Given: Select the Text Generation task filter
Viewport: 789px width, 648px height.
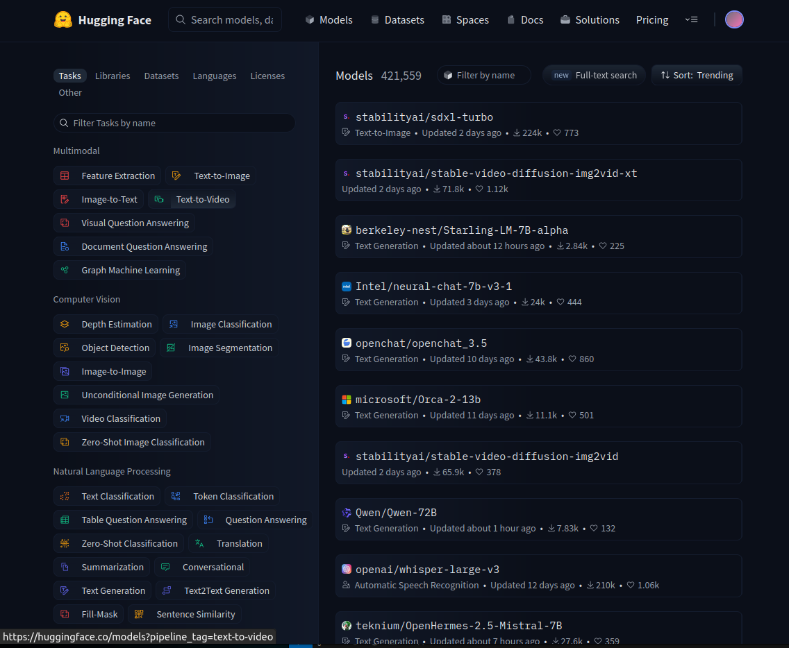Looking at the screenshot, I should coord(102,590).
